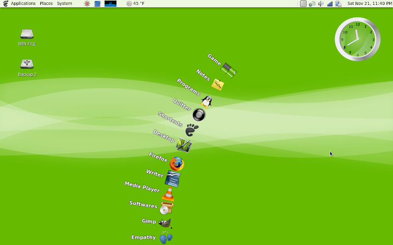Image resolution: width=393 pixels, height=245 pixels.
Task: Click the blue window panel launcher icon
Action: [x=97, y=3]
